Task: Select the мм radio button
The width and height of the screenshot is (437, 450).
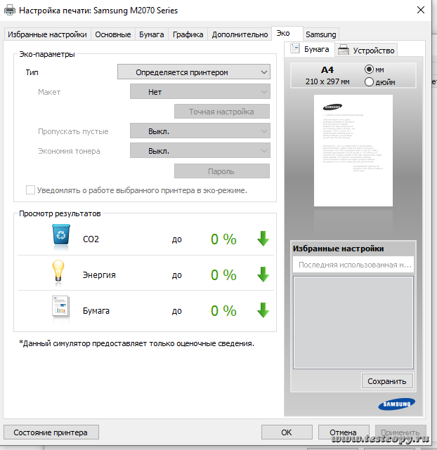Action: coord(370,70)
